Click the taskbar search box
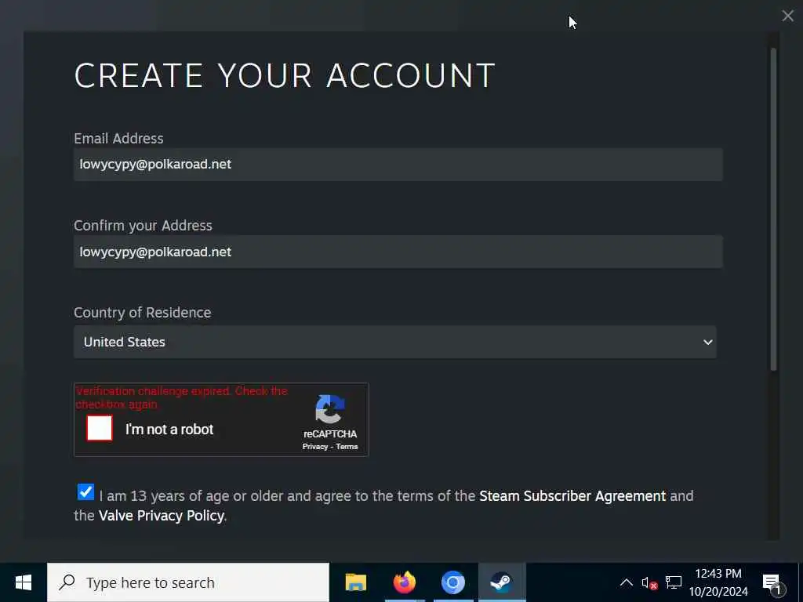Screen dimensions: 803x602 click(188, 582)
